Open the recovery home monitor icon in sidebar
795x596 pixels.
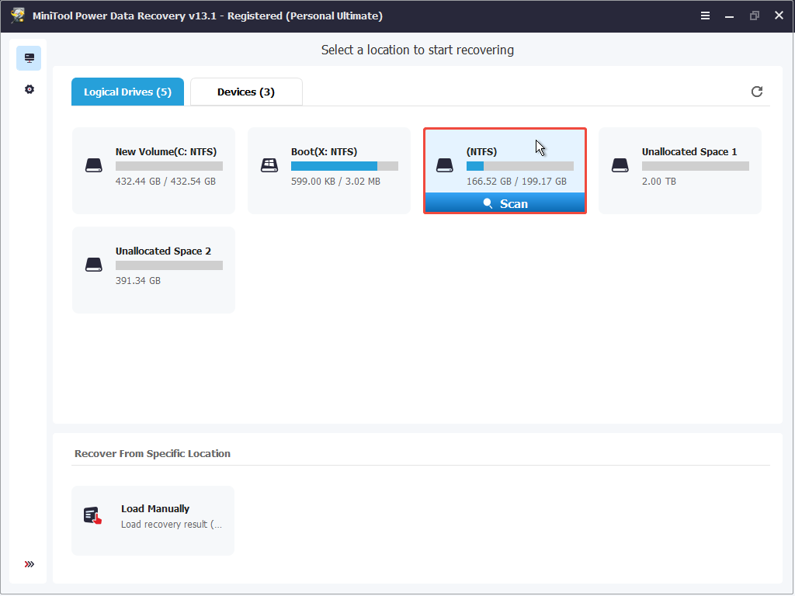(x=29, y=58)
